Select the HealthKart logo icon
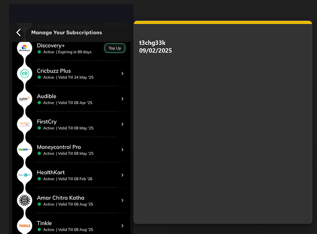 point(24,175)
